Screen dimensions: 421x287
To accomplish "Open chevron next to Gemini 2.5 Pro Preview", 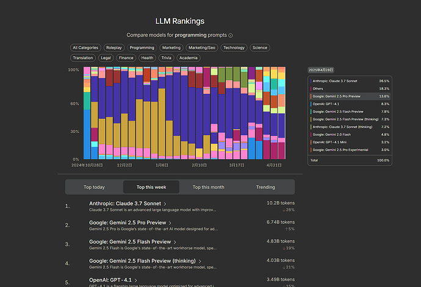I will tap(170, 223).
